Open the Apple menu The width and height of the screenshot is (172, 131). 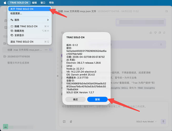click(5, 3)
